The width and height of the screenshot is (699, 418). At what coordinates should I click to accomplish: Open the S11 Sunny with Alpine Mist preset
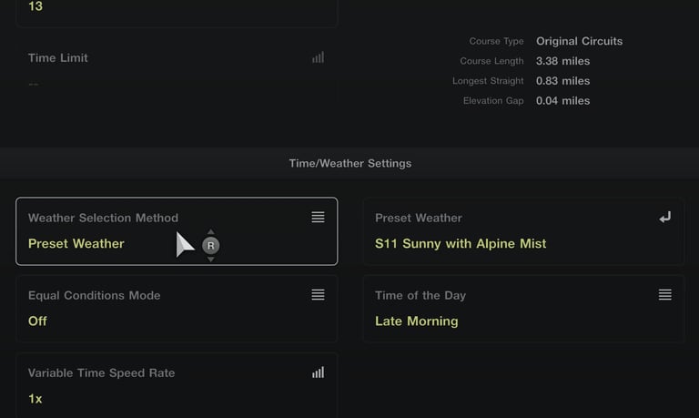[x=461, y=244]
